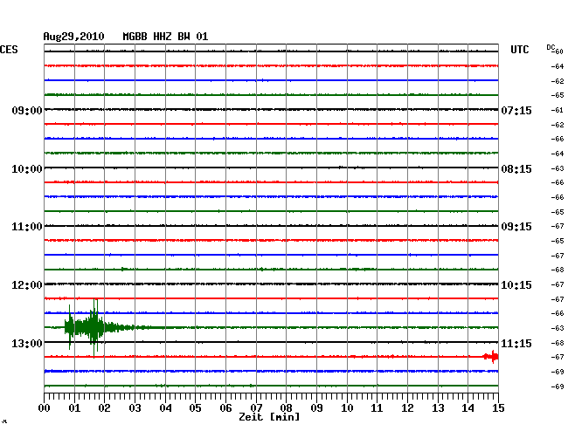Click minute 15 on the time axis
This screenshot has width=568, height=431.
point(498,407)
